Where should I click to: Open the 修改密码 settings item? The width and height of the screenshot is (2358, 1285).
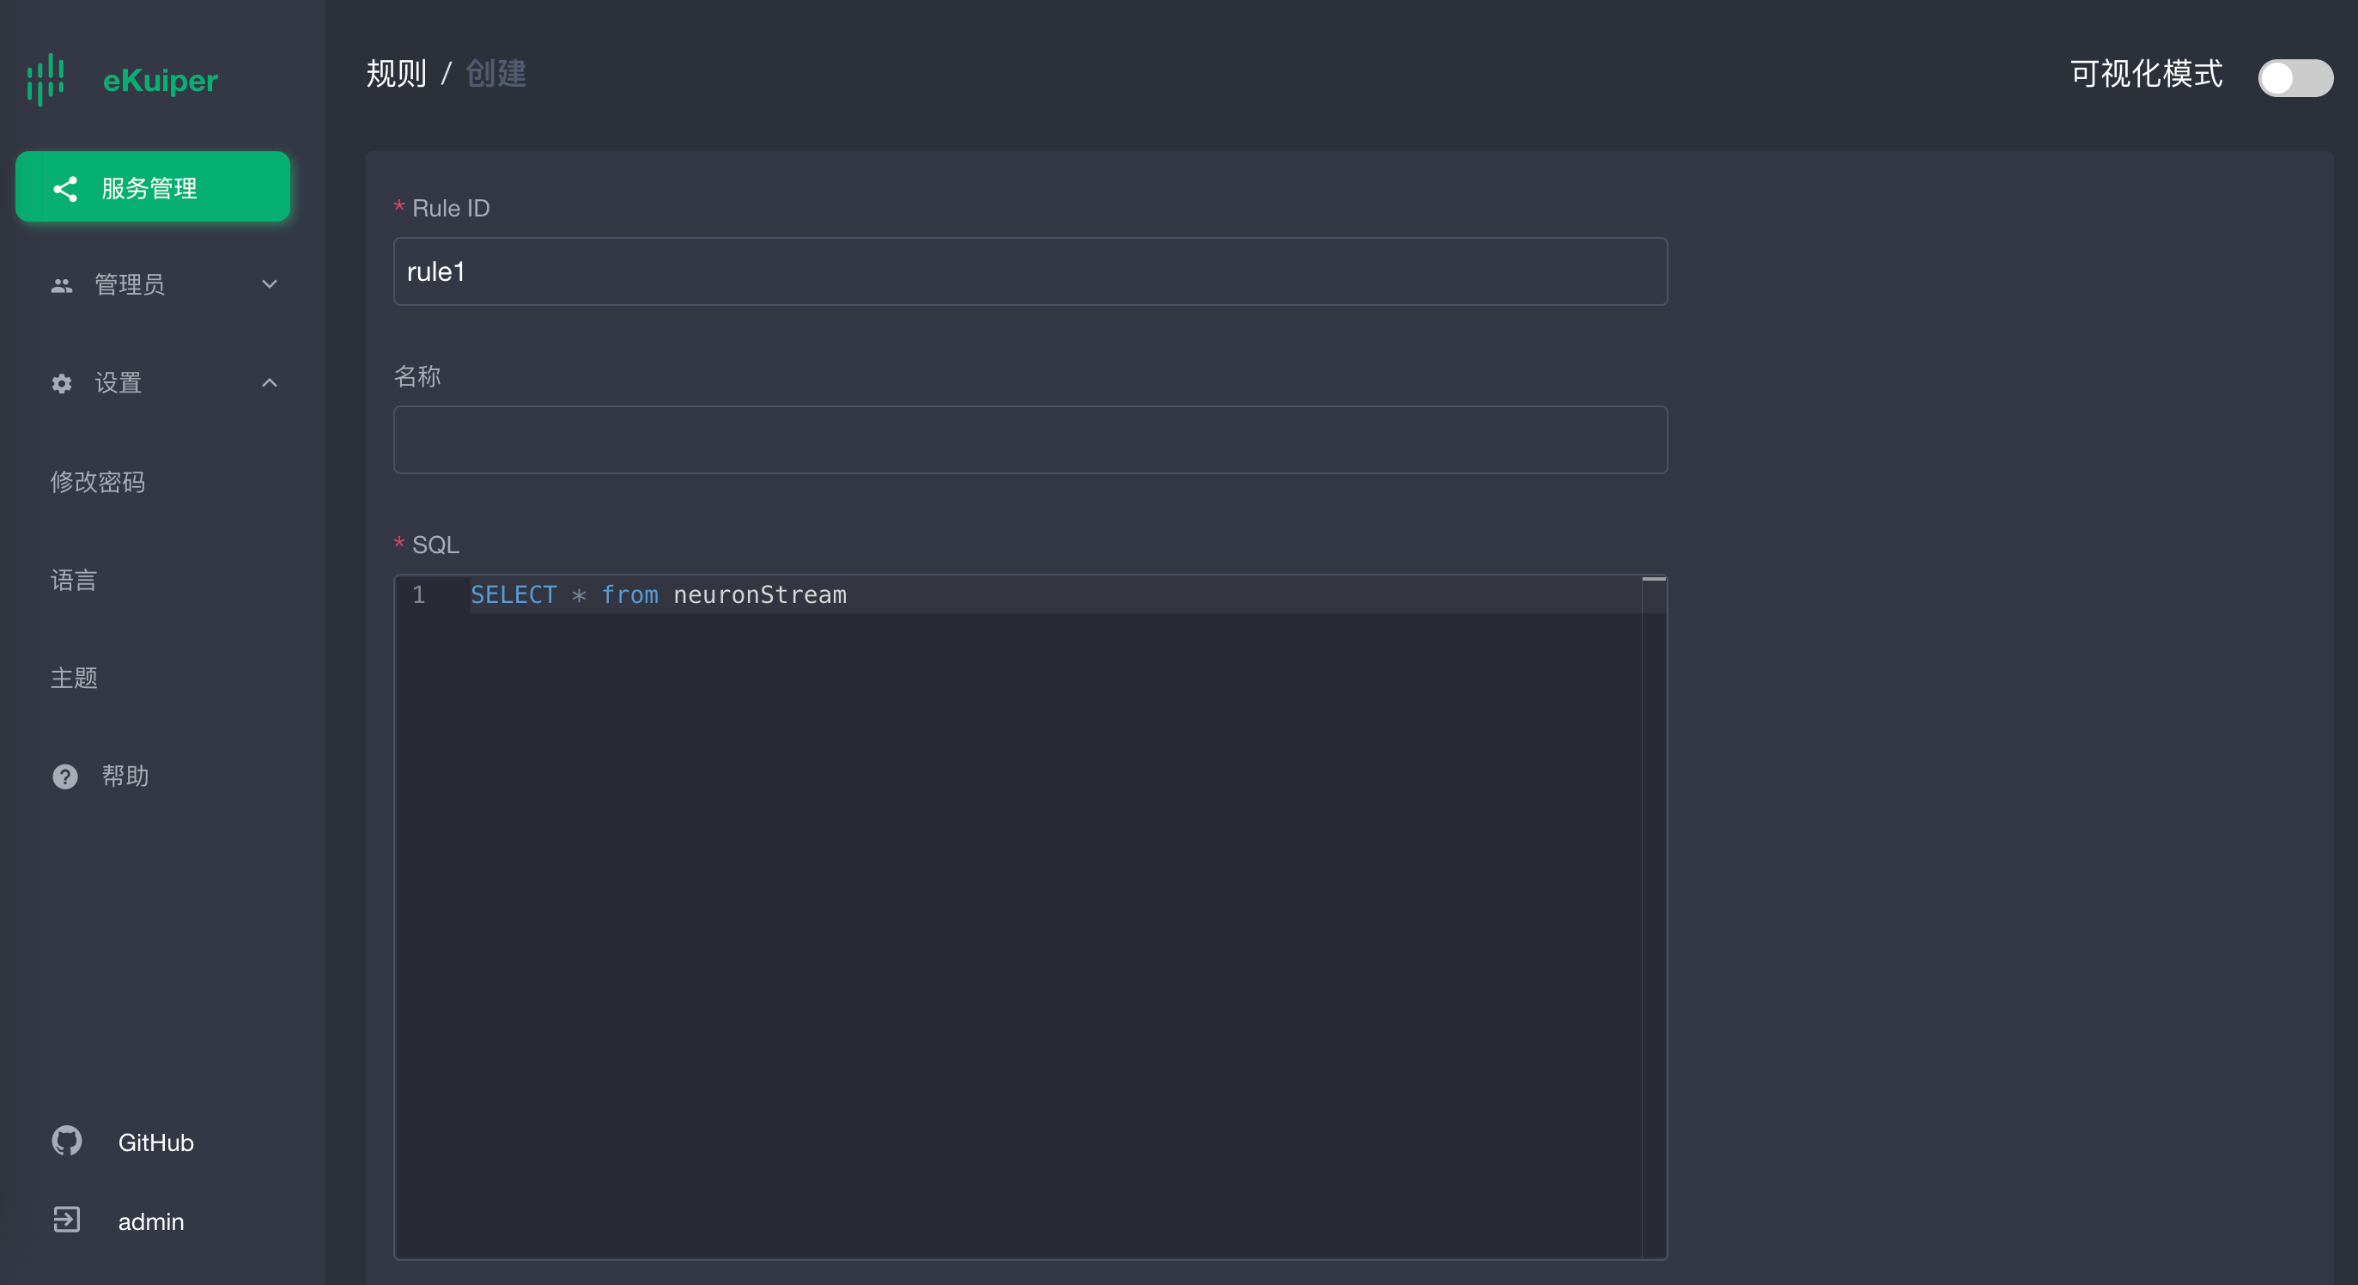[98, 482]
